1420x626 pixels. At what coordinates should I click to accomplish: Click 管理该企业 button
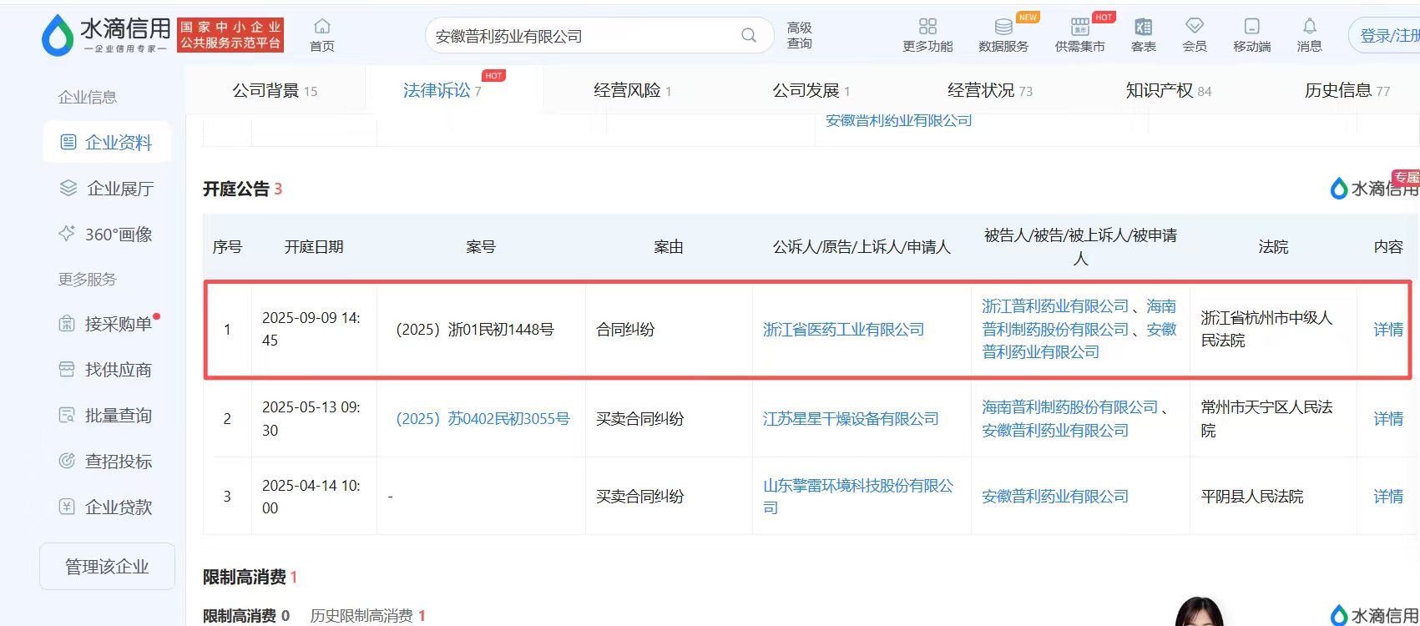[107, 567]
